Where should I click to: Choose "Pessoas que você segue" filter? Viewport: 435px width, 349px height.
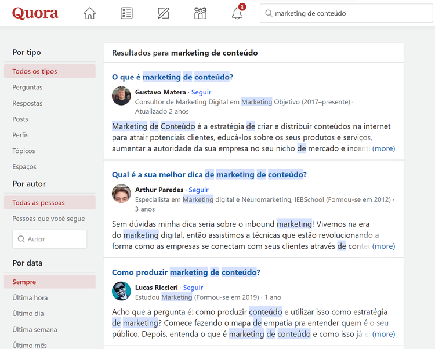(x=49, y=219)
